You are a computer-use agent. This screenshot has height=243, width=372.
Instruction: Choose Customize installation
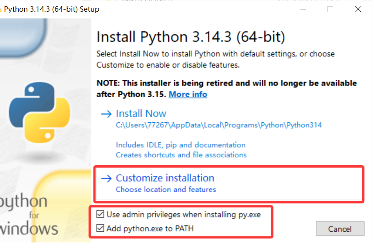[x=165, y=178]
